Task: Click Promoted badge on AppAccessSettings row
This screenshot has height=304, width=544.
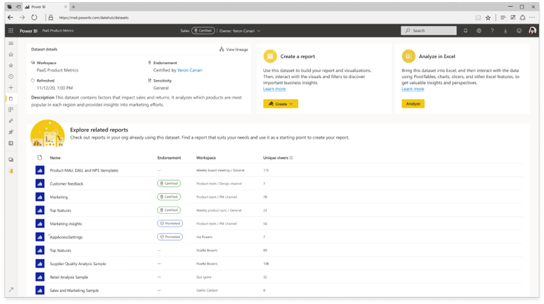Action: tap(170, 237)
